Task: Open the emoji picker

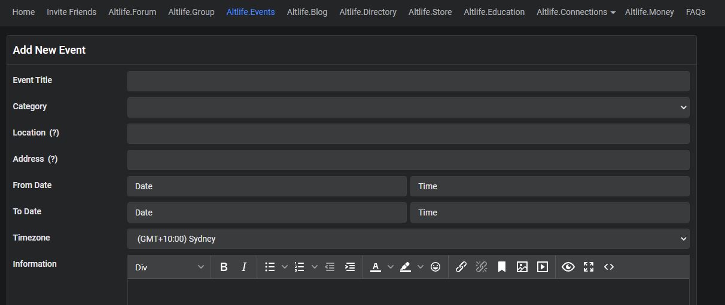Action: [x=435, y=267]
